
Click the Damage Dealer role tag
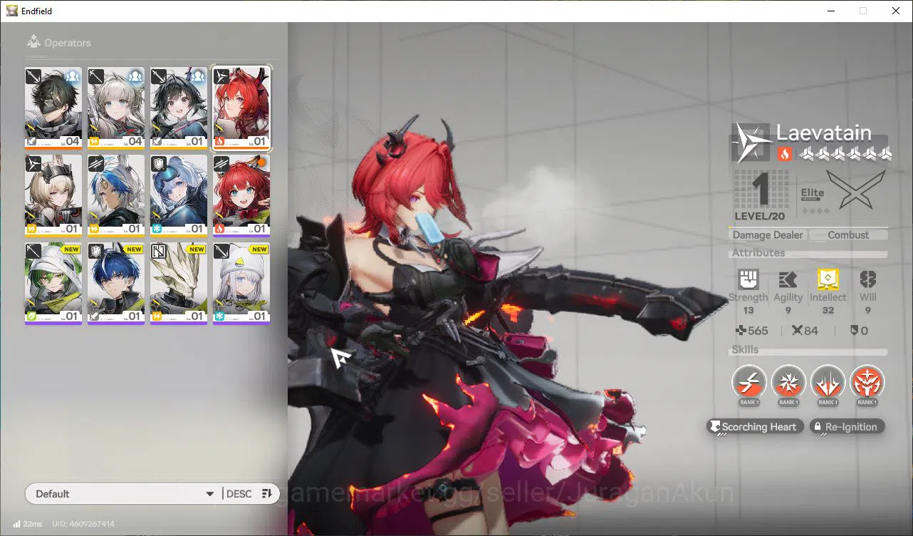click(768, 234)
